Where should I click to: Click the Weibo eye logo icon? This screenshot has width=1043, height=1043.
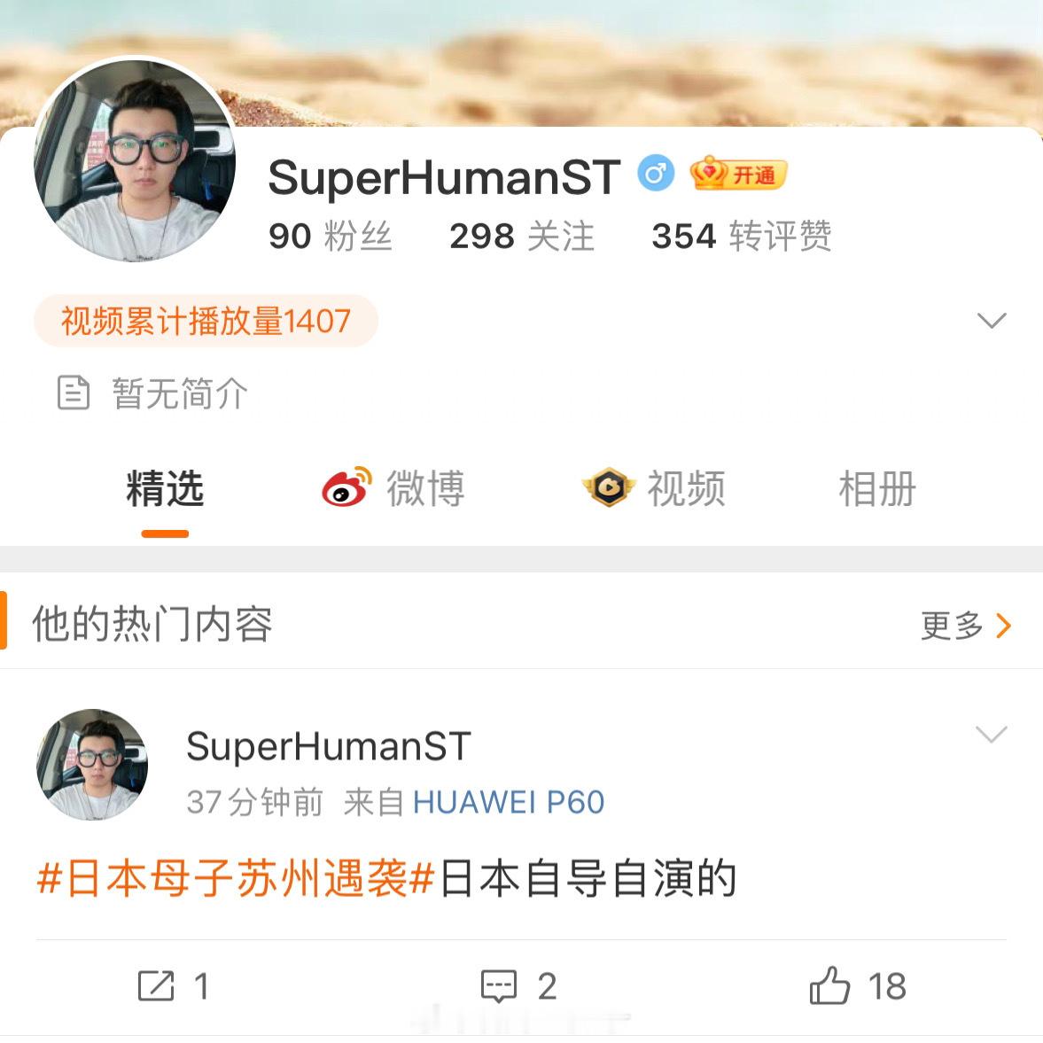(x=346, y=486)
